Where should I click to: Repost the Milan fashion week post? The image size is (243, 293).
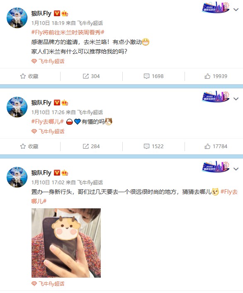(91, 76)
